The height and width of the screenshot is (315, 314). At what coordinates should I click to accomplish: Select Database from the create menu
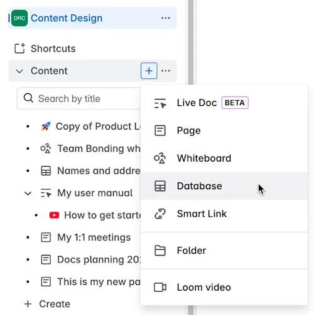[224, 186]
